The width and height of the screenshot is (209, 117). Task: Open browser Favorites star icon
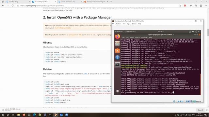(191, 6)
